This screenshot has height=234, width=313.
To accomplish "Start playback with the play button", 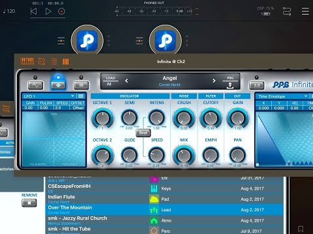I will click(x=48, y=11).
